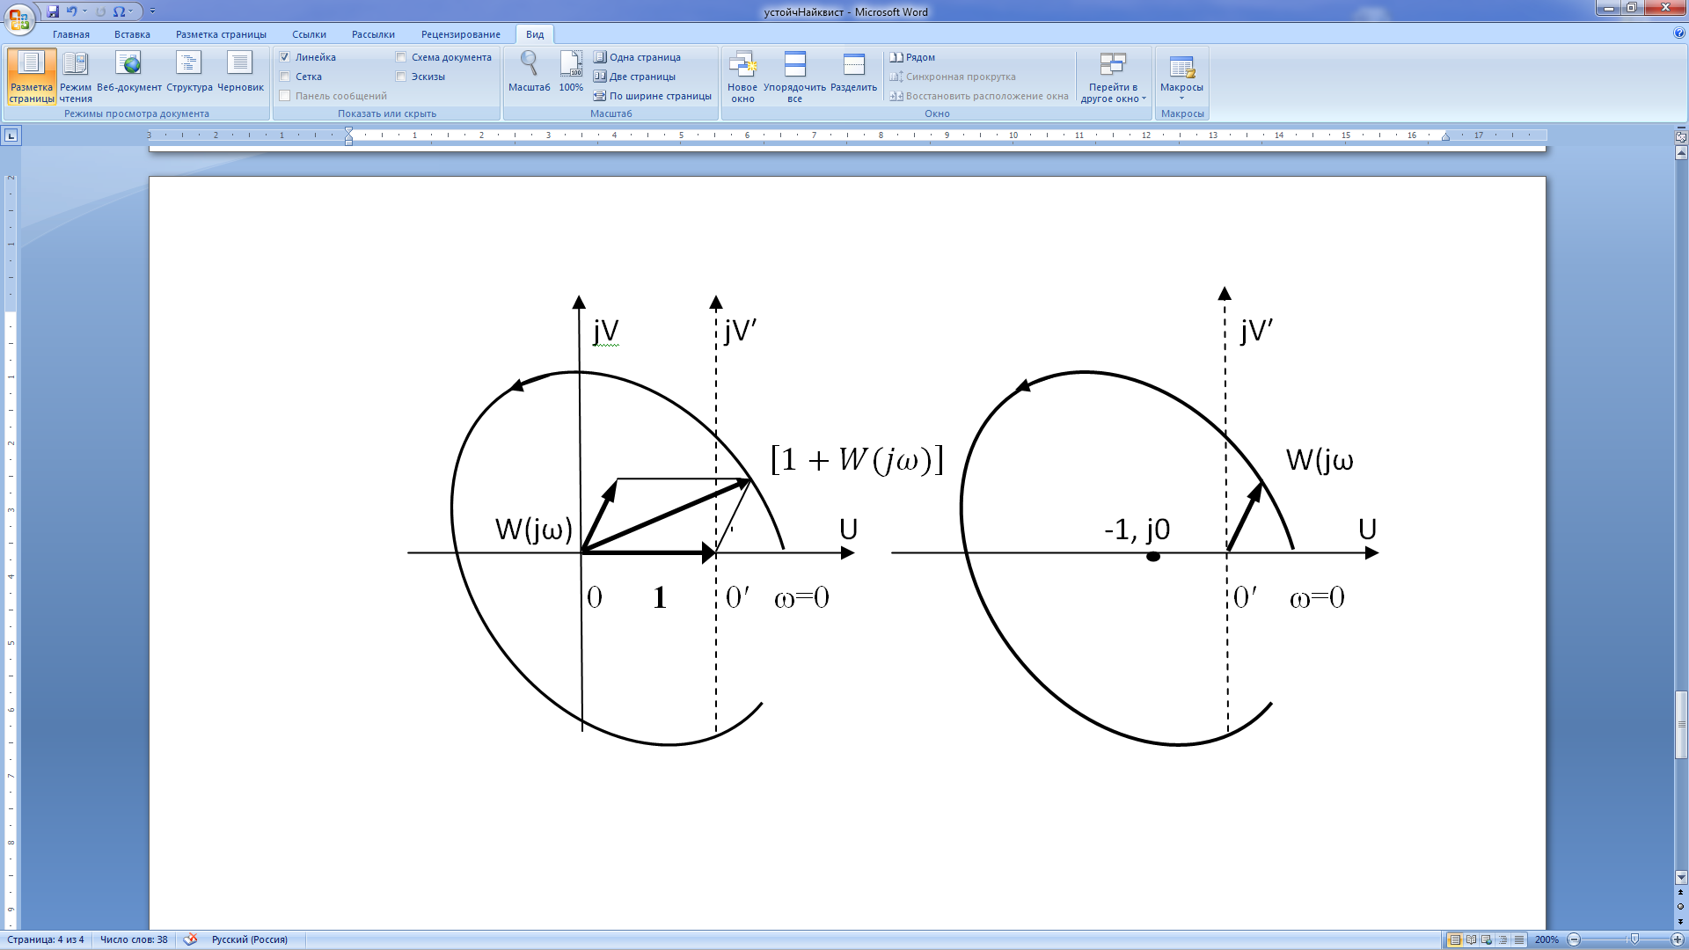Click vertical scrollbar thumb
The image size is (1689, 950).
pos(1681,726)
